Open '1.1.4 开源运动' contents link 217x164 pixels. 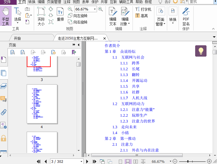pyautogui.click(x=133, y=81)
